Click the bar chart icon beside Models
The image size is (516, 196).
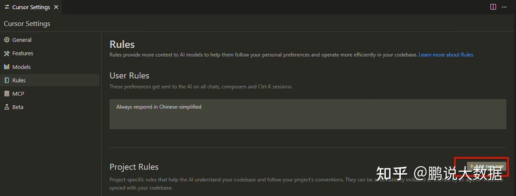7,67
